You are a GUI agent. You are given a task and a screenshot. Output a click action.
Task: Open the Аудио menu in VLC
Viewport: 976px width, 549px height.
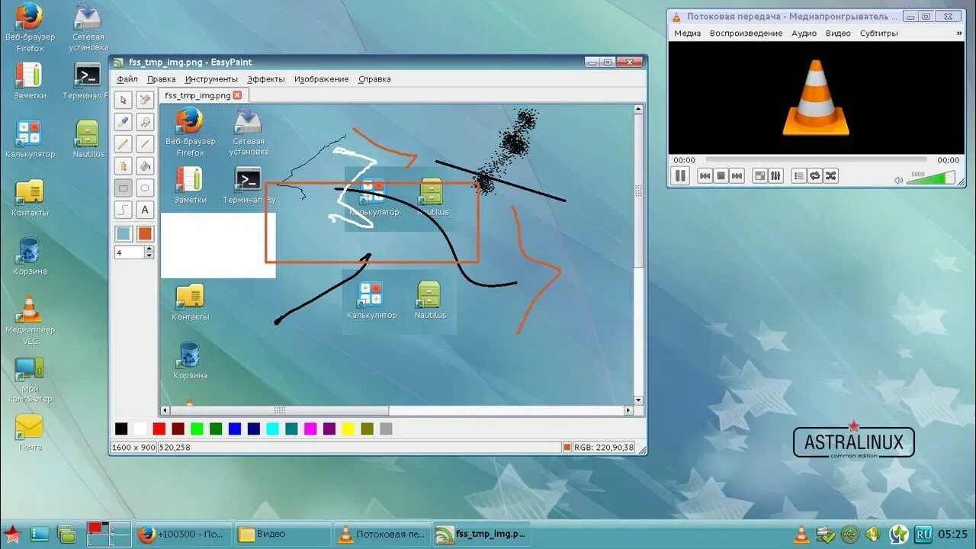pyautogui.click(x=804, y=34)
